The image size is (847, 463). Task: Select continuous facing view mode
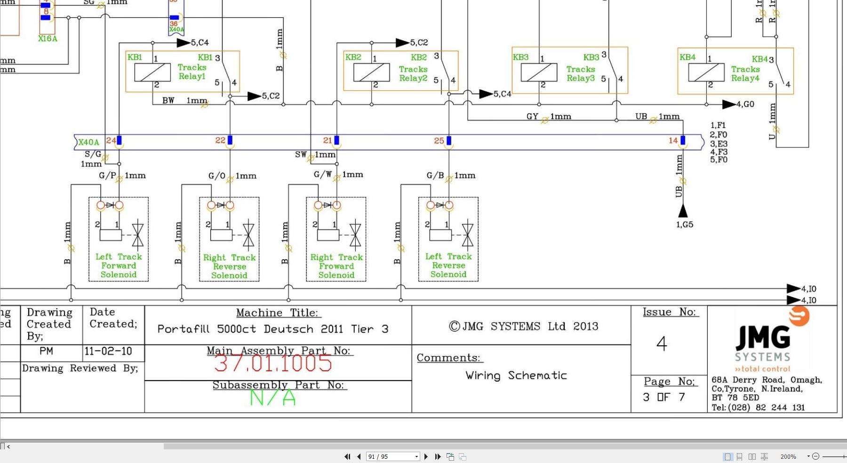click(765, 456)
